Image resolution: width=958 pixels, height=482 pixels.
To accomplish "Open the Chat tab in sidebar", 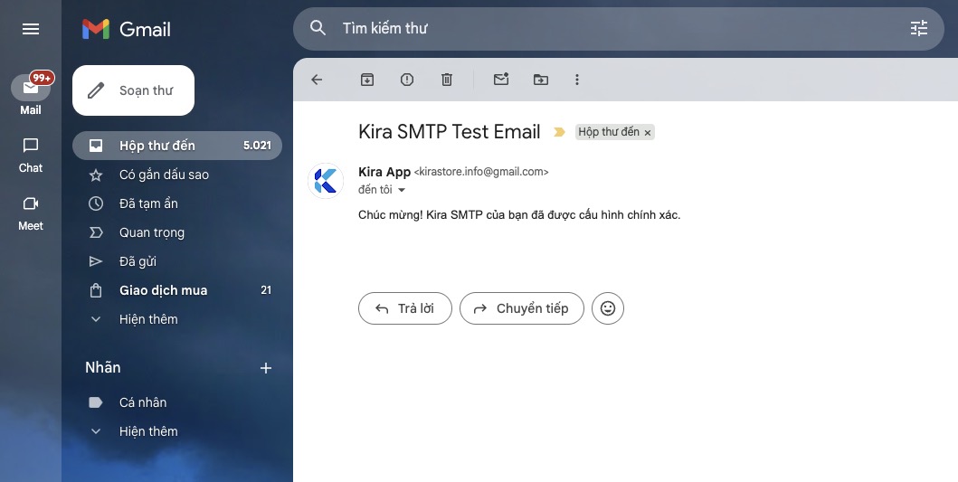I will coord(31,154).
